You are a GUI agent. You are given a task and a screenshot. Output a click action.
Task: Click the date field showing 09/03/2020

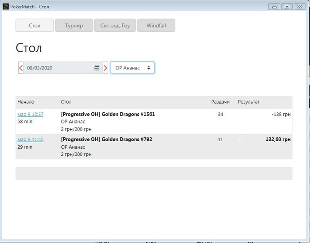(57, 68)
